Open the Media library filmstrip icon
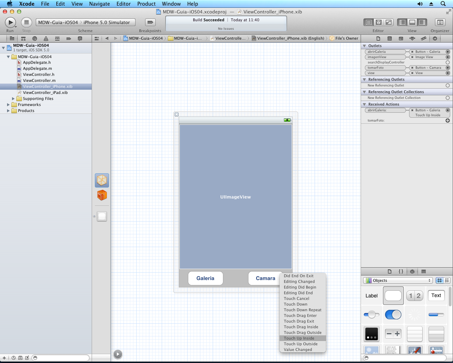 point(424,272)
